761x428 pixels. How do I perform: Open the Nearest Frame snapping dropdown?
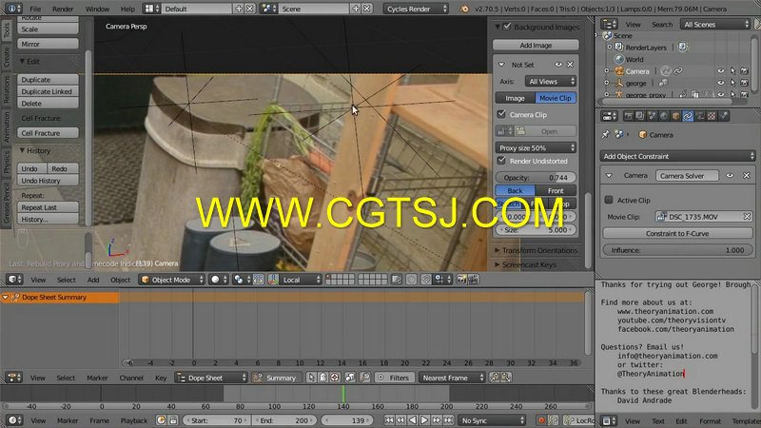click(452, 378)
